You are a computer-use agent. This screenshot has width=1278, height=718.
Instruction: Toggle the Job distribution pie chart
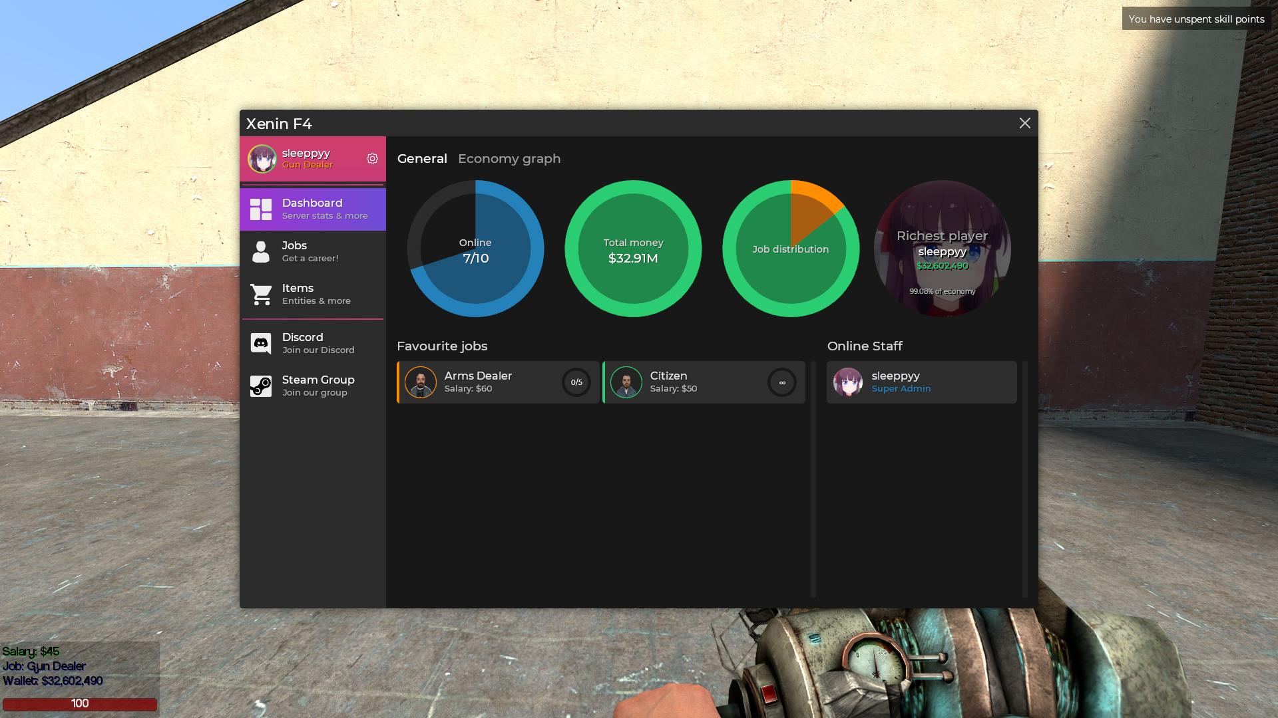[789, 249]
